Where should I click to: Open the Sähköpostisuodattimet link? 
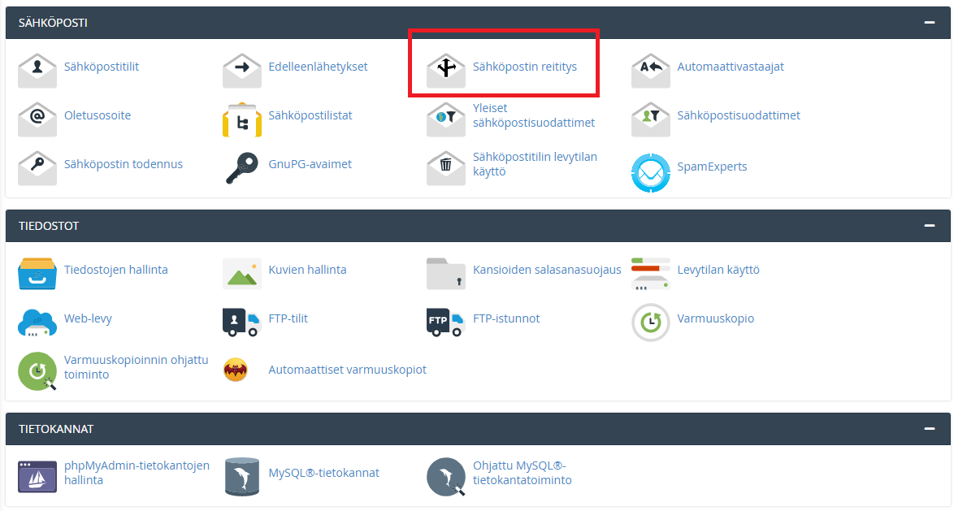tap(739, 115)
